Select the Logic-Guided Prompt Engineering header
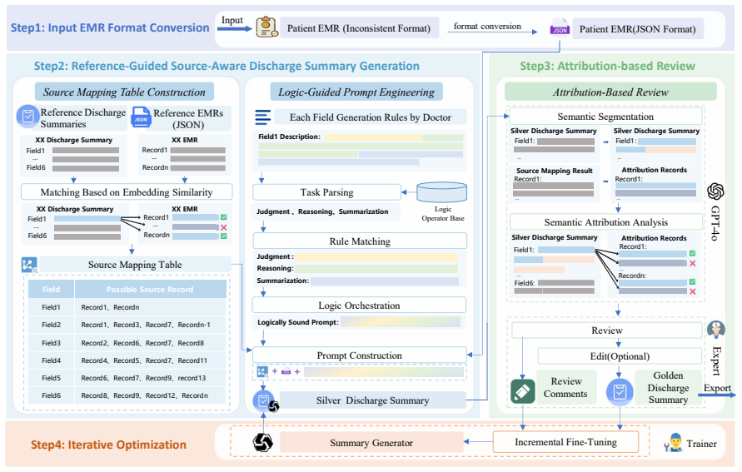The width and height of the screenshot is (742, 472). pos(356,92)
